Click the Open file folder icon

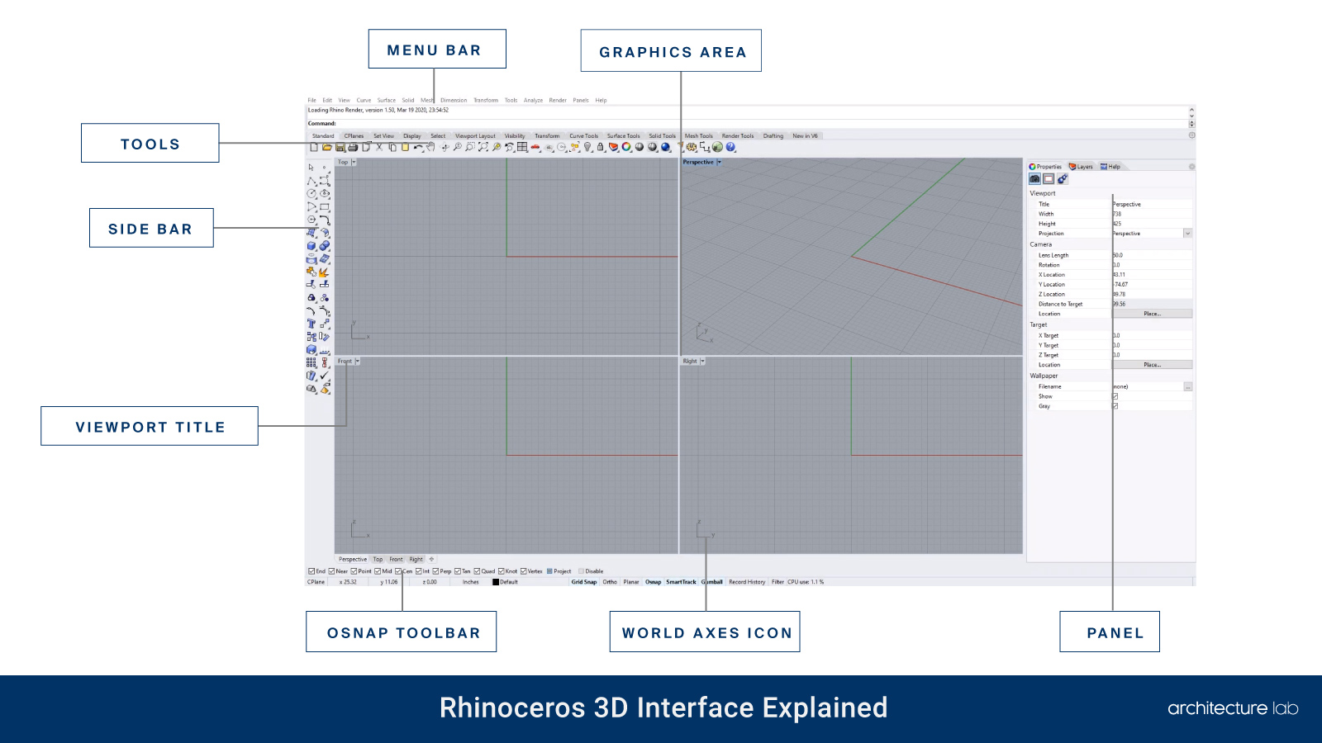click(x=326, y=148)
